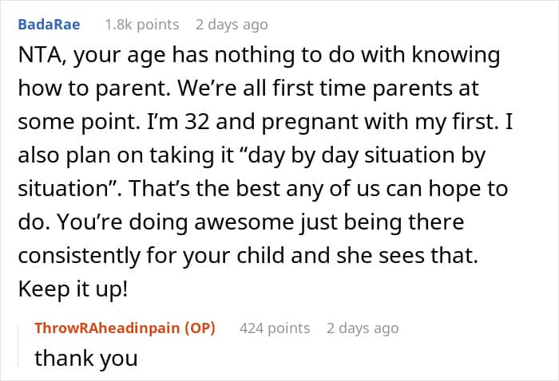Click the 424 points score
The image size is (559, 381).
point(275,328)
